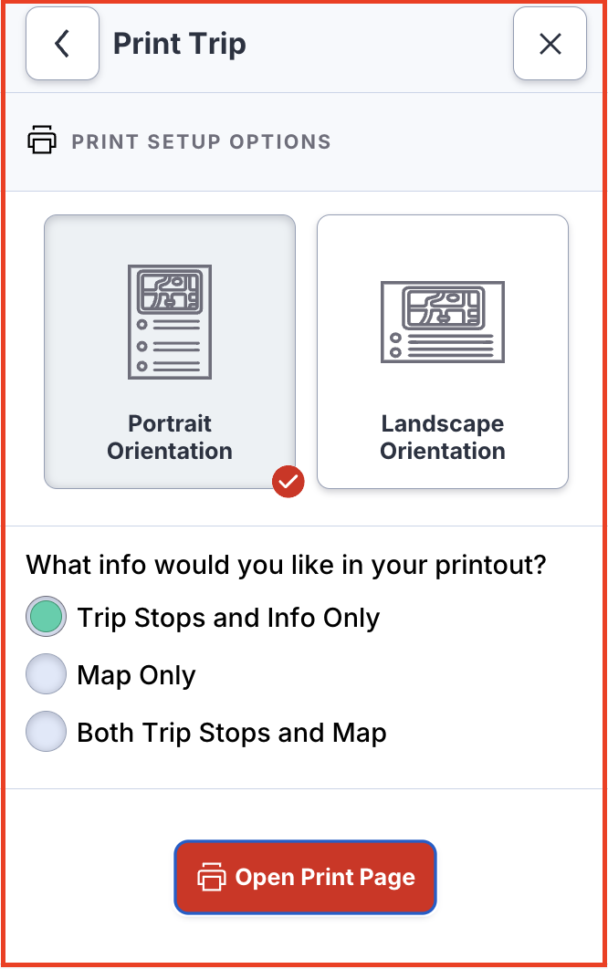The height and width of the screenshot is (969, 608).
Task: Click the Landscape Orientation label text
Action: point(443,437)
